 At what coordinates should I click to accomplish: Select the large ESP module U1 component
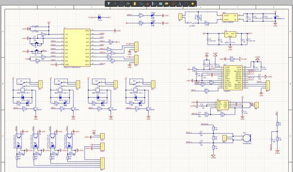pyautogui.click(x=77, y=48)
